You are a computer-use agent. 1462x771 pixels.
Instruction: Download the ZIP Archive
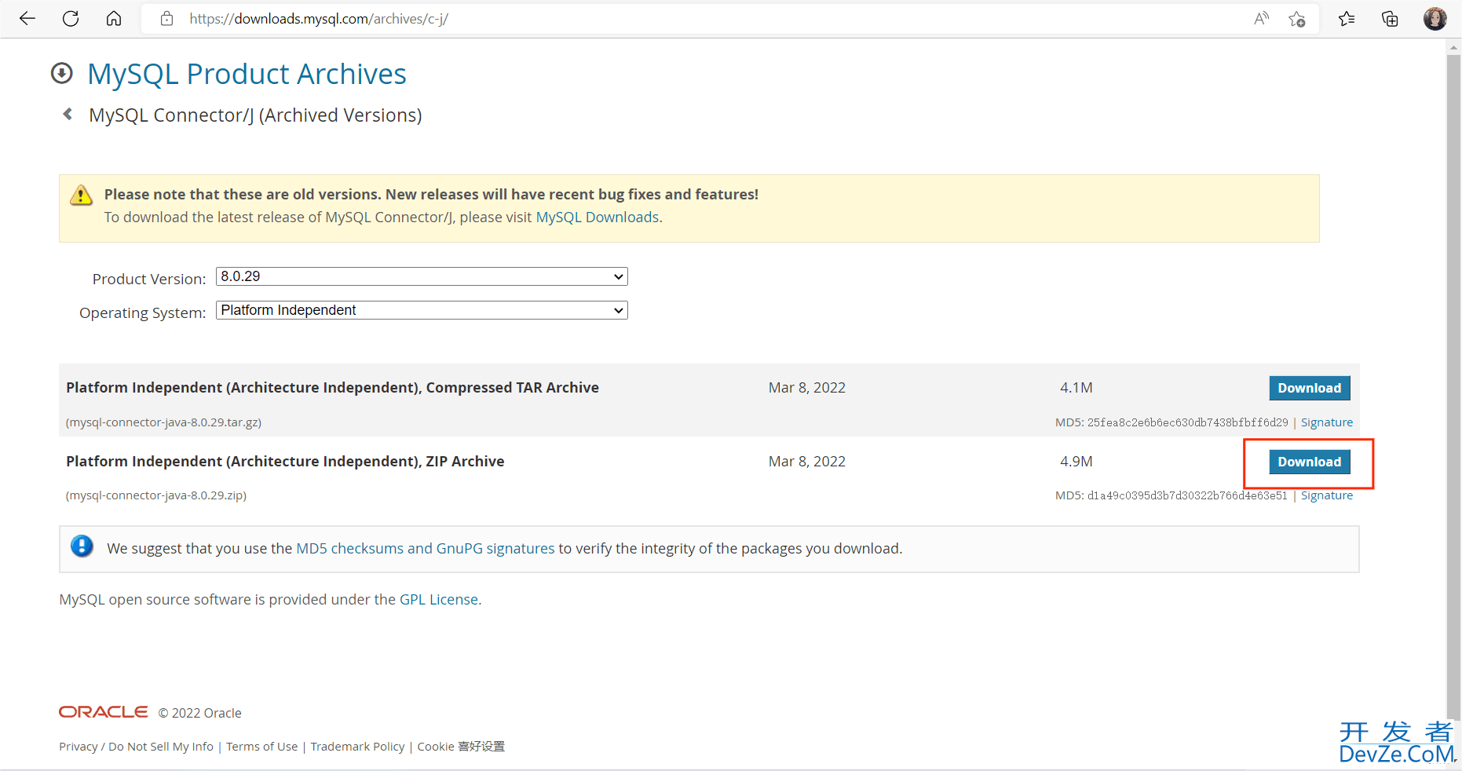click(x=1309, y=462)
